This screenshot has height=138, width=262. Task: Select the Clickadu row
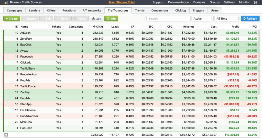[131, 62]
